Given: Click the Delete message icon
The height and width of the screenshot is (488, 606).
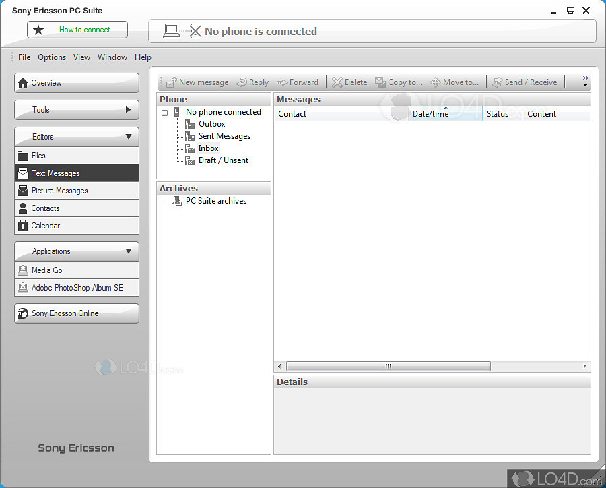Looking at the screenshot, I should pos(337,82).
